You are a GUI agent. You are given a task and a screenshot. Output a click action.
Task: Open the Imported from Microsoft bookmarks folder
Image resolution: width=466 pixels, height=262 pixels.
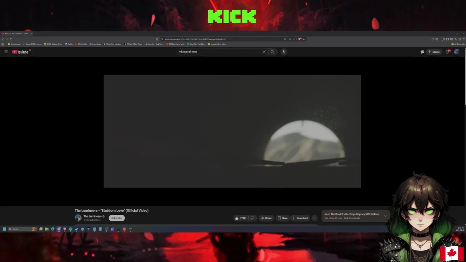coord(217,44)
